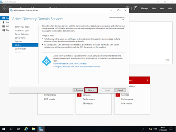The image size is (176, 132).
Task: Click the back arrow in Server Manager
Action: [5, 8]
